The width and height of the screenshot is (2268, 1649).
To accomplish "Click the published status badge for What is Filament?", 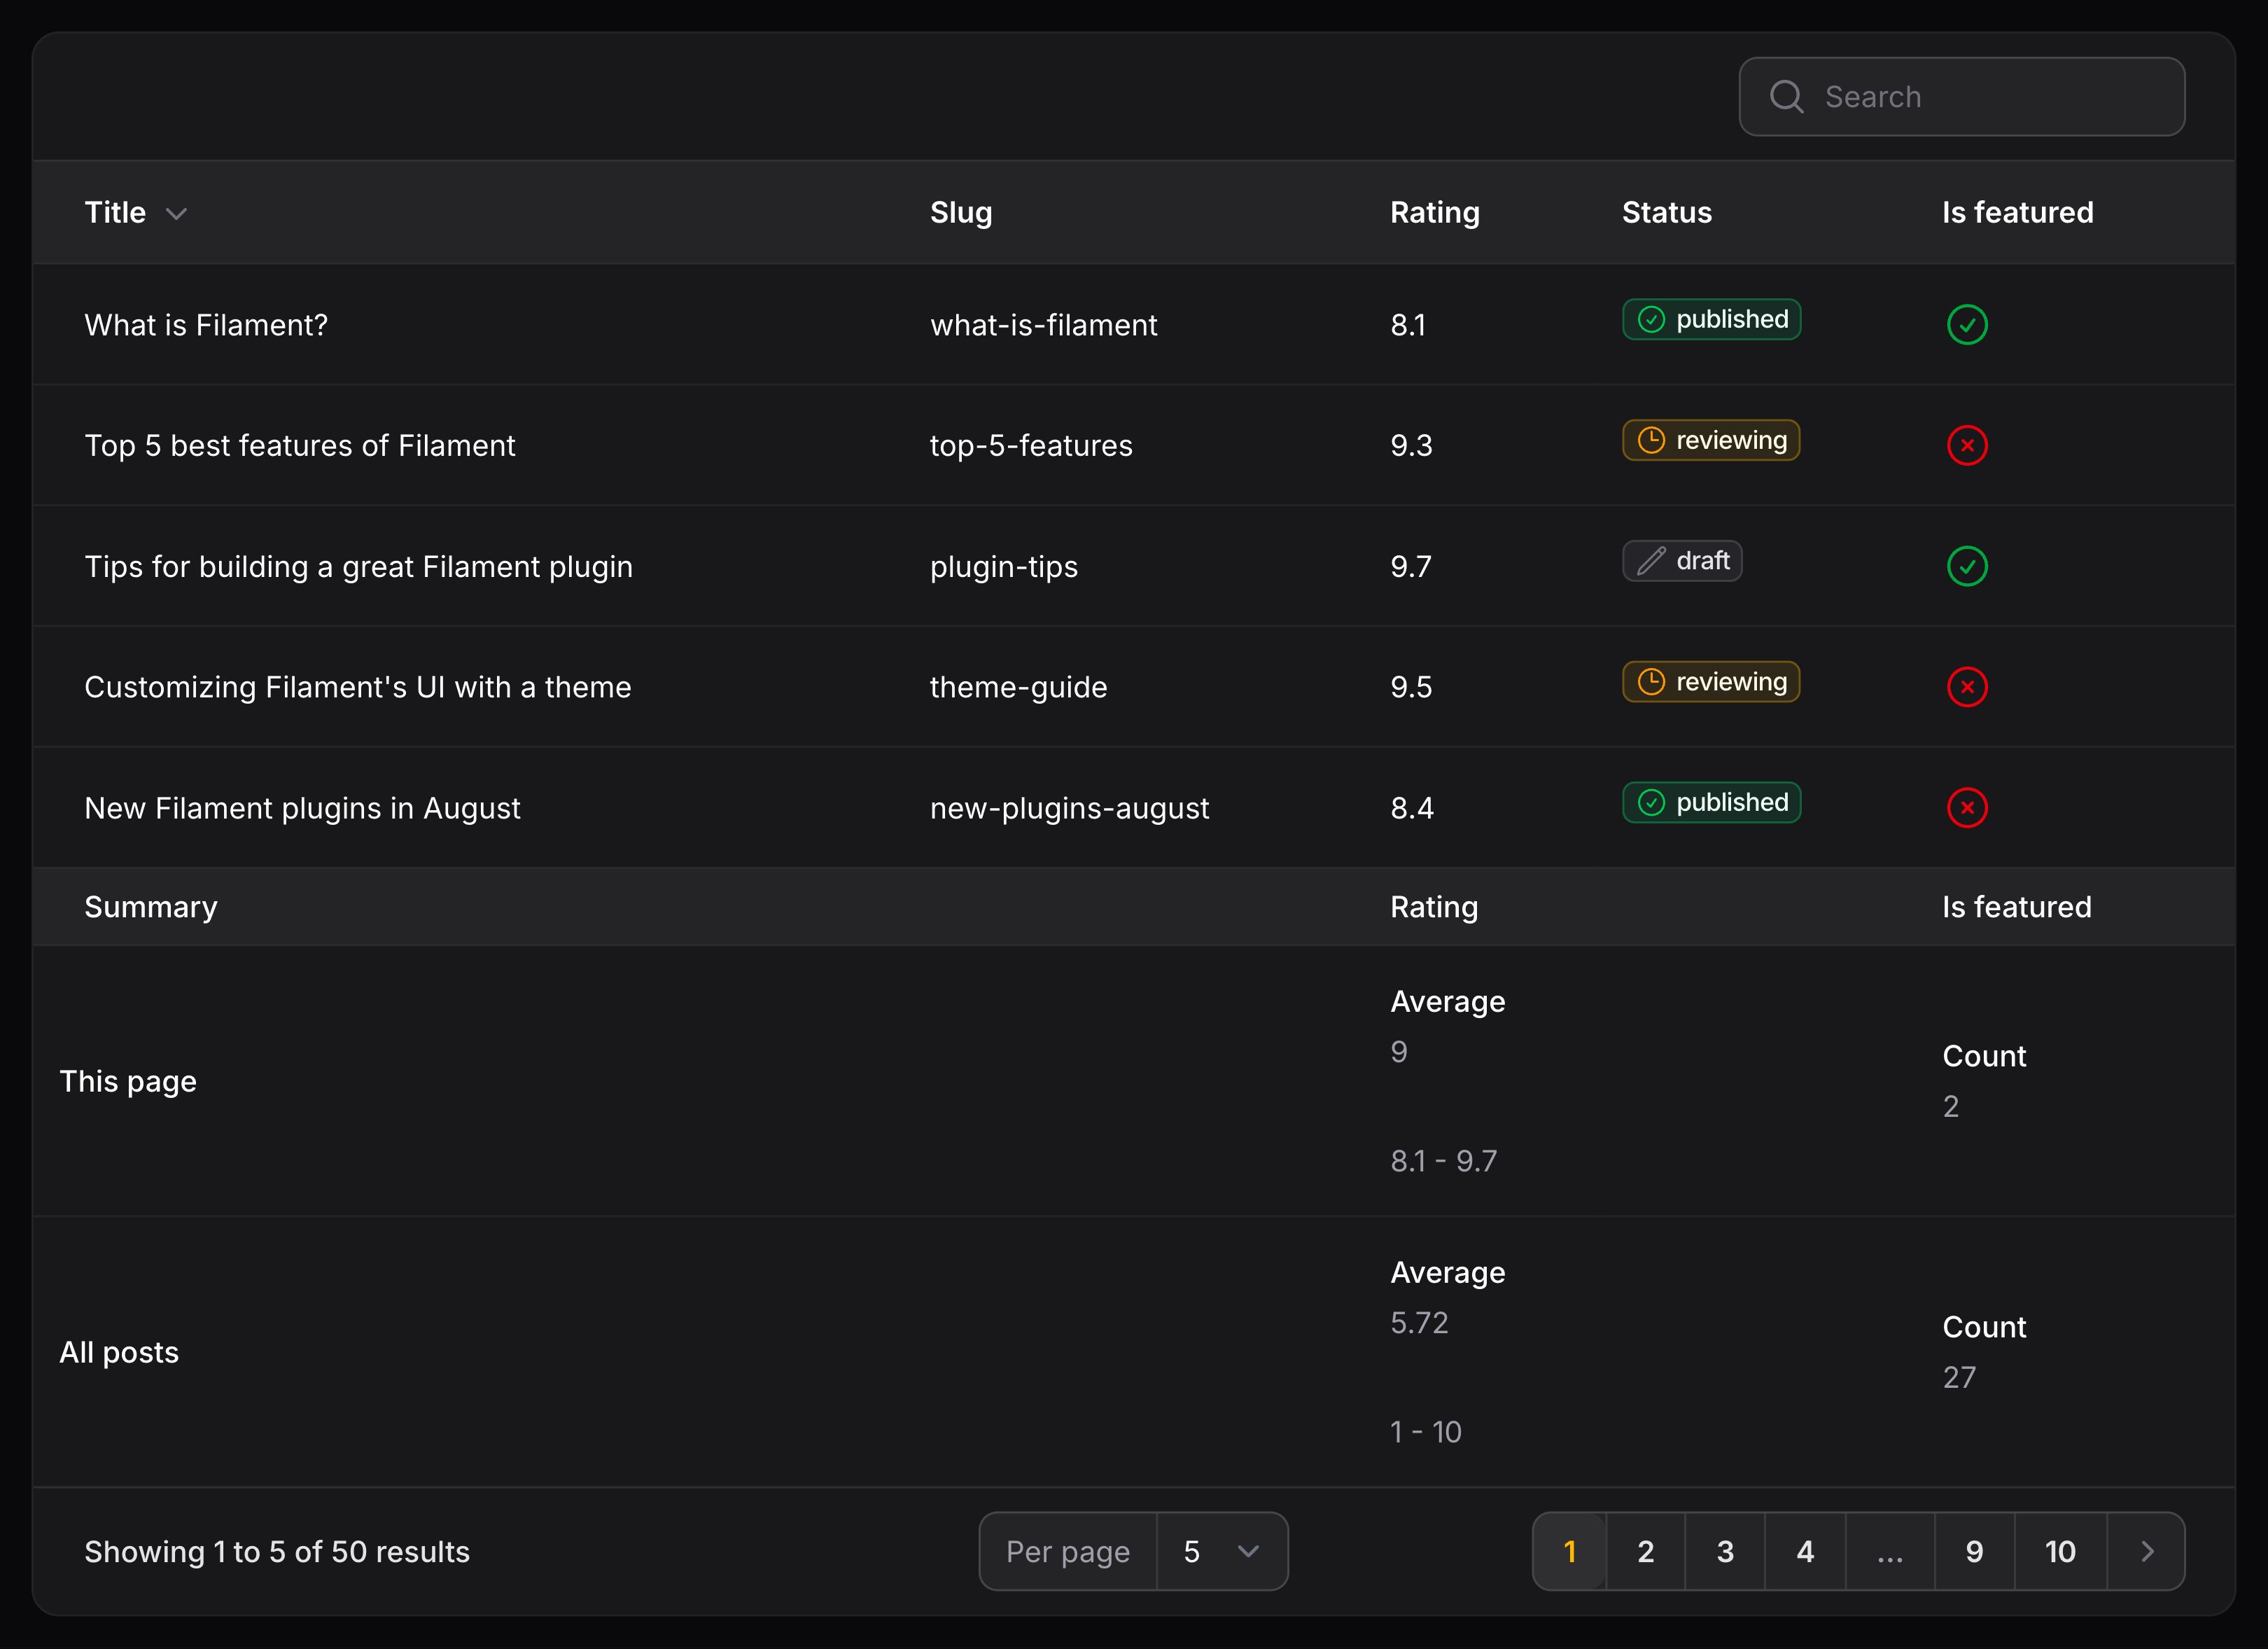I will (1711, 319).
